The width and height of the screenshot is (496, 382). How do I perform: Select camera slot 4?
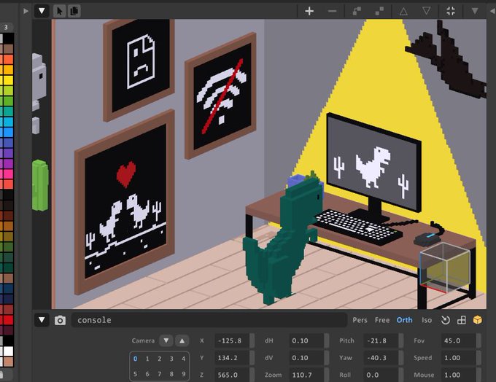coord(184,359)
